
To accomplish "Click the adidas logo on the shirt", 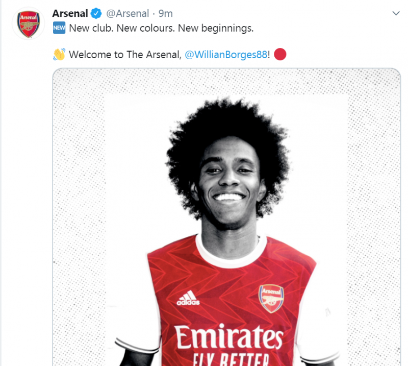I will 188,299.
